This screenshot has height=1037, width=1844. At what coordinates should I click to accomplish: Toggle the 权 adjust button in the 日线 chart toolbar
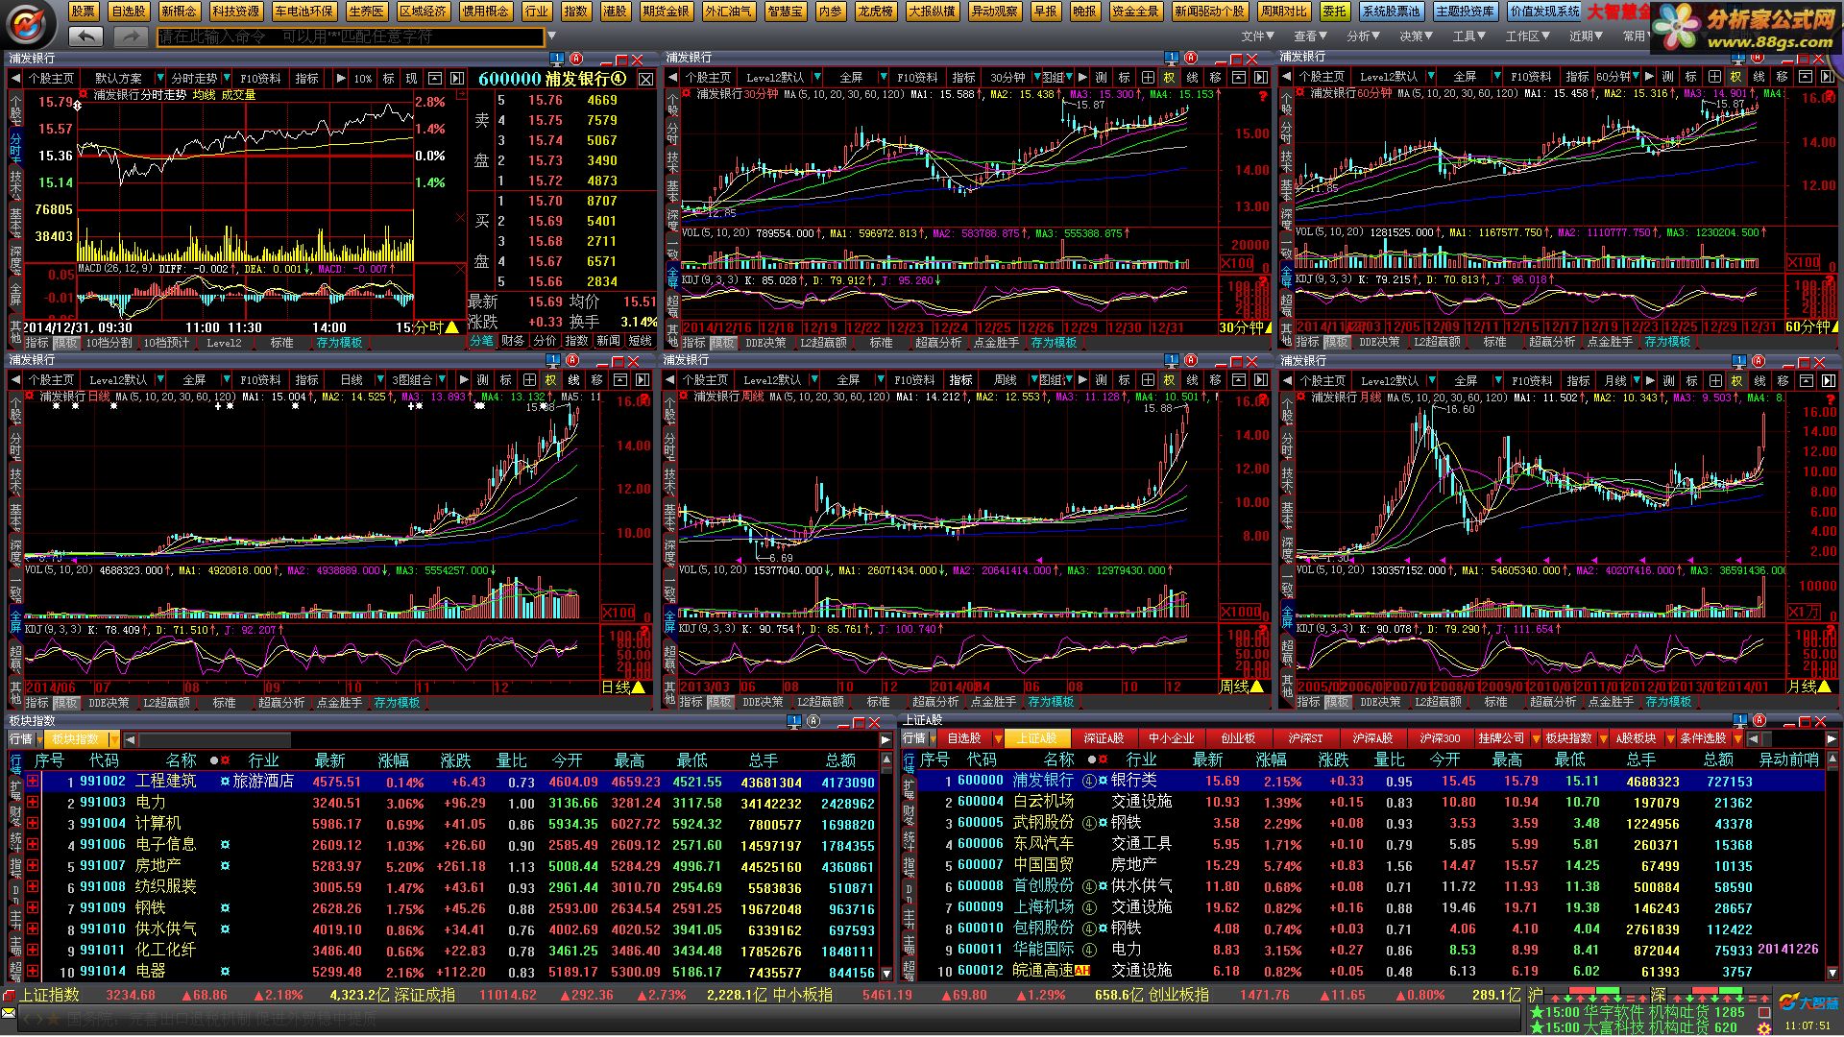click(550, 380)
